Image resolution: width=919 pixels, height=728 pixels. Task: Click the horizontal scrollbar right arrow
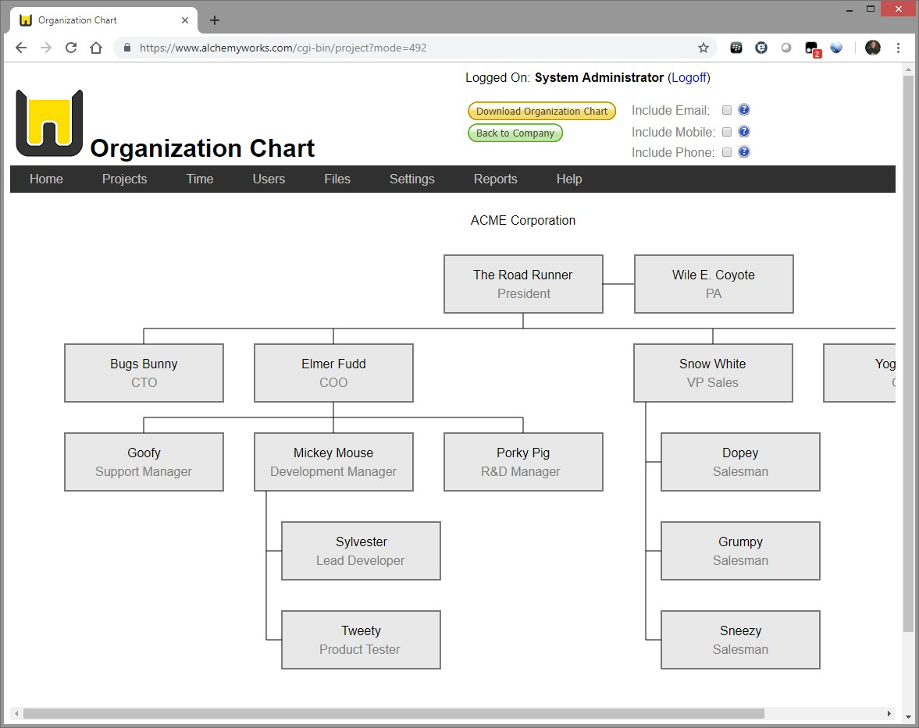pyautogui.click(x=889, y=713)
